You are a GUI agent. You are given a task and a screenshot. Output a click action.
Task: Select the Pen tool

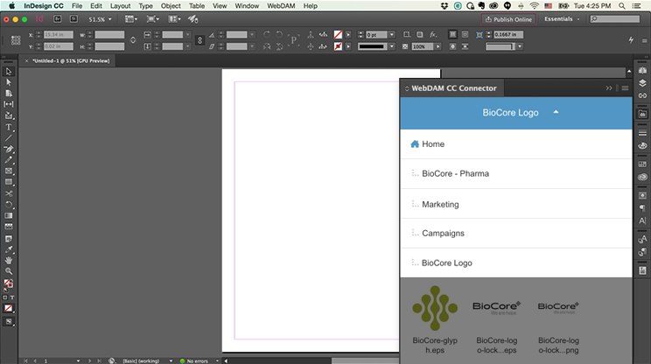pos(8,149)
